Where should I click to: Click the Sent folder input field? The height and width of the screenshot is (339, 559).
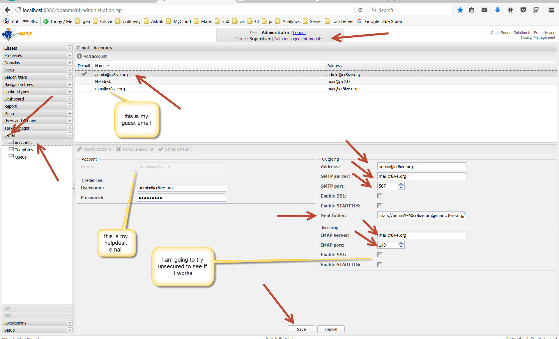tap(421, 216)
